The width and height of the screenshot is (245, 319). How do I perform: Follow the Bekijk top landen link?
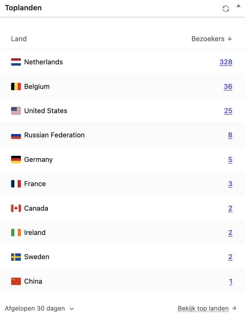tap(207, 308)
